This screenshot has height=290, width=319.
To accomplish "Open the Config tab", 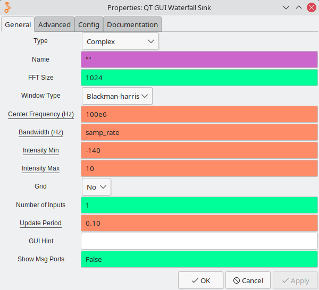I will click(88, 24).
